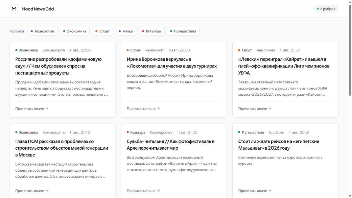Screen dimensions: 352x198
Task: Open «египетские Мальдивы» article headline
Action: [x=279, y=145]
